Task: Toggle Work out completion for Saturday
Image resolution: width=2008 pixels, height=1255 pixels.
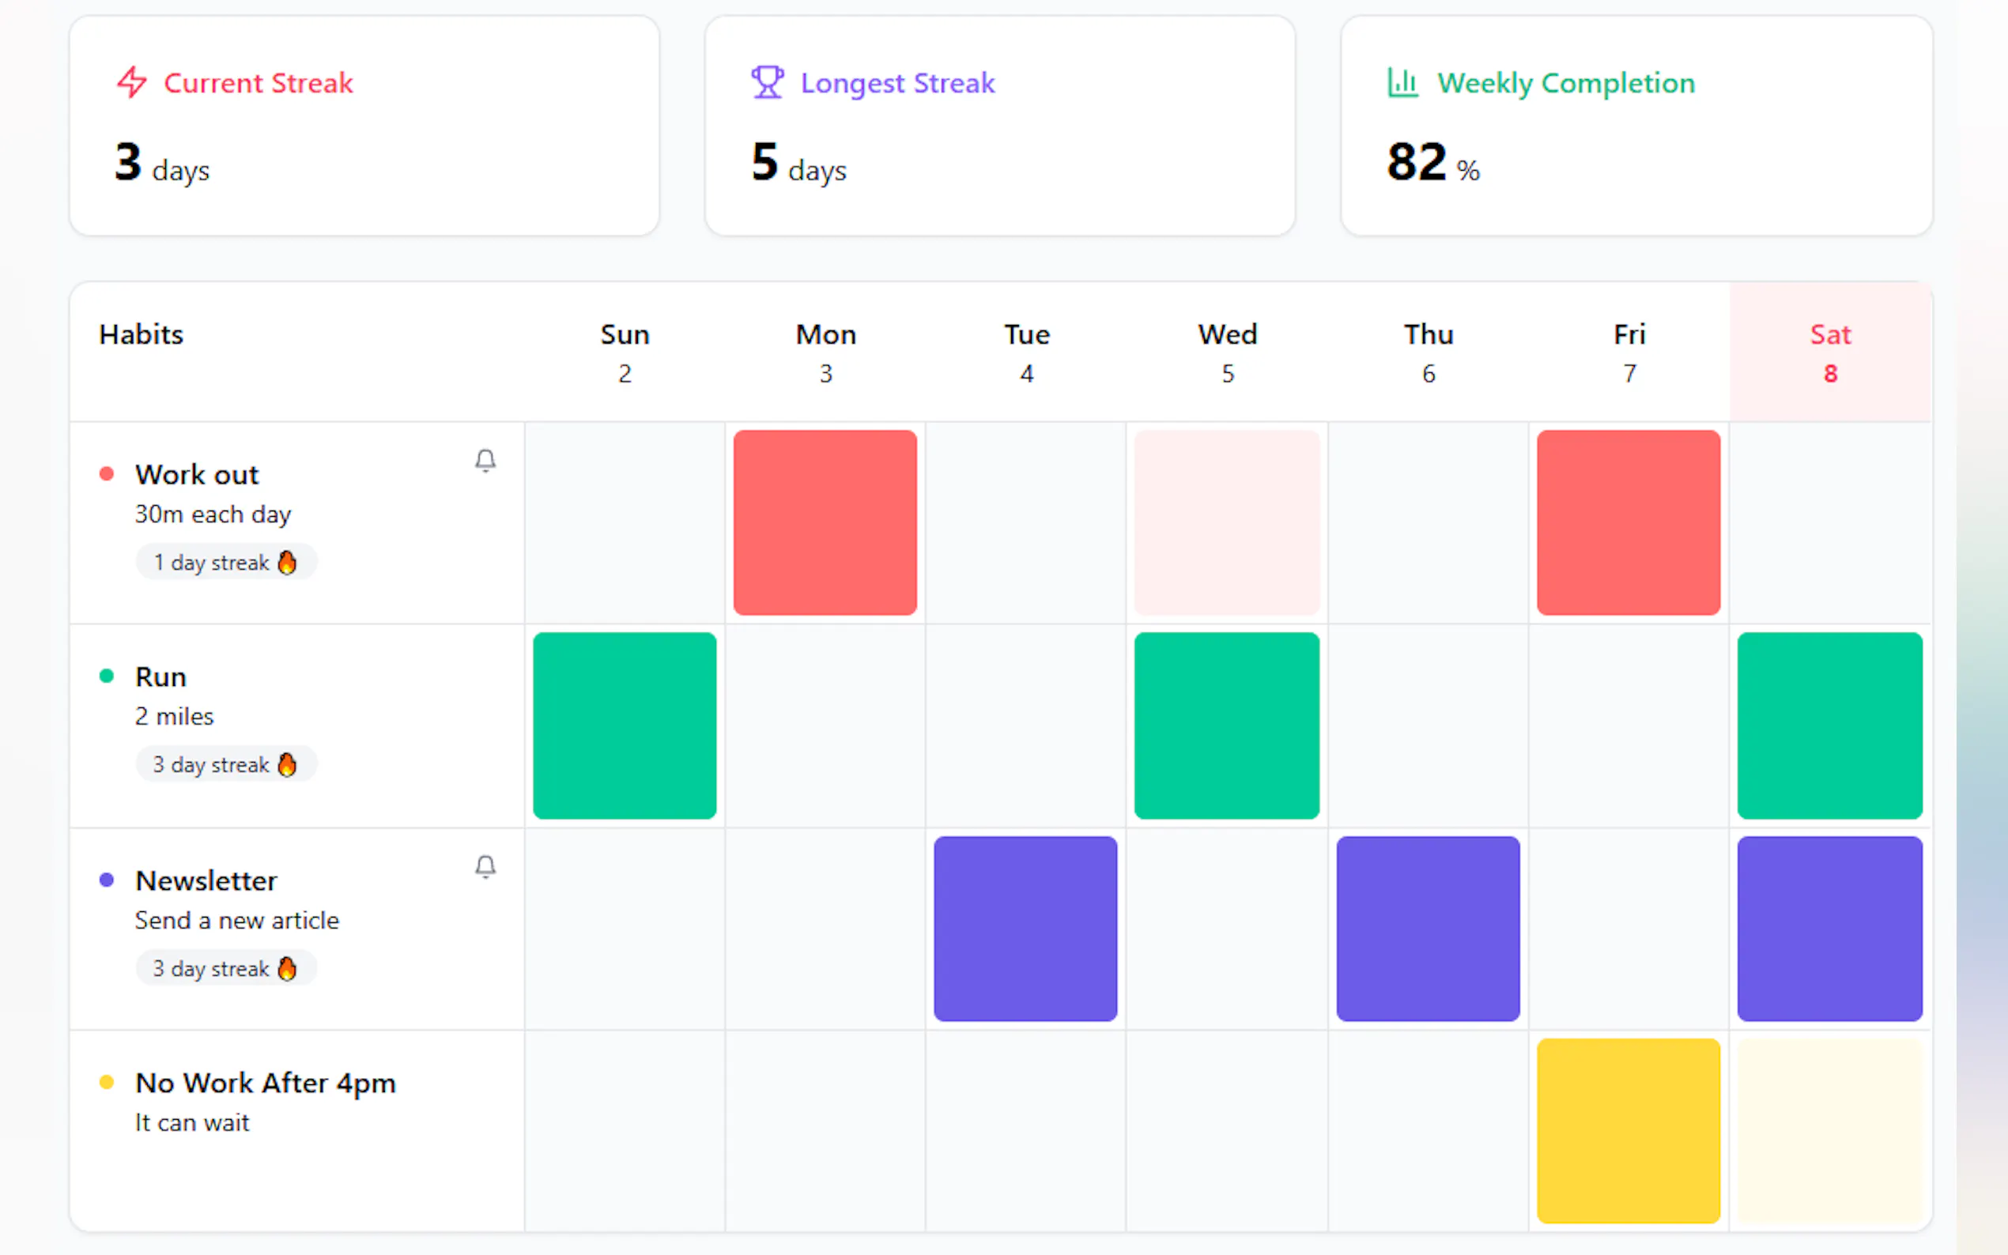Action: [x=1829, y=523]
